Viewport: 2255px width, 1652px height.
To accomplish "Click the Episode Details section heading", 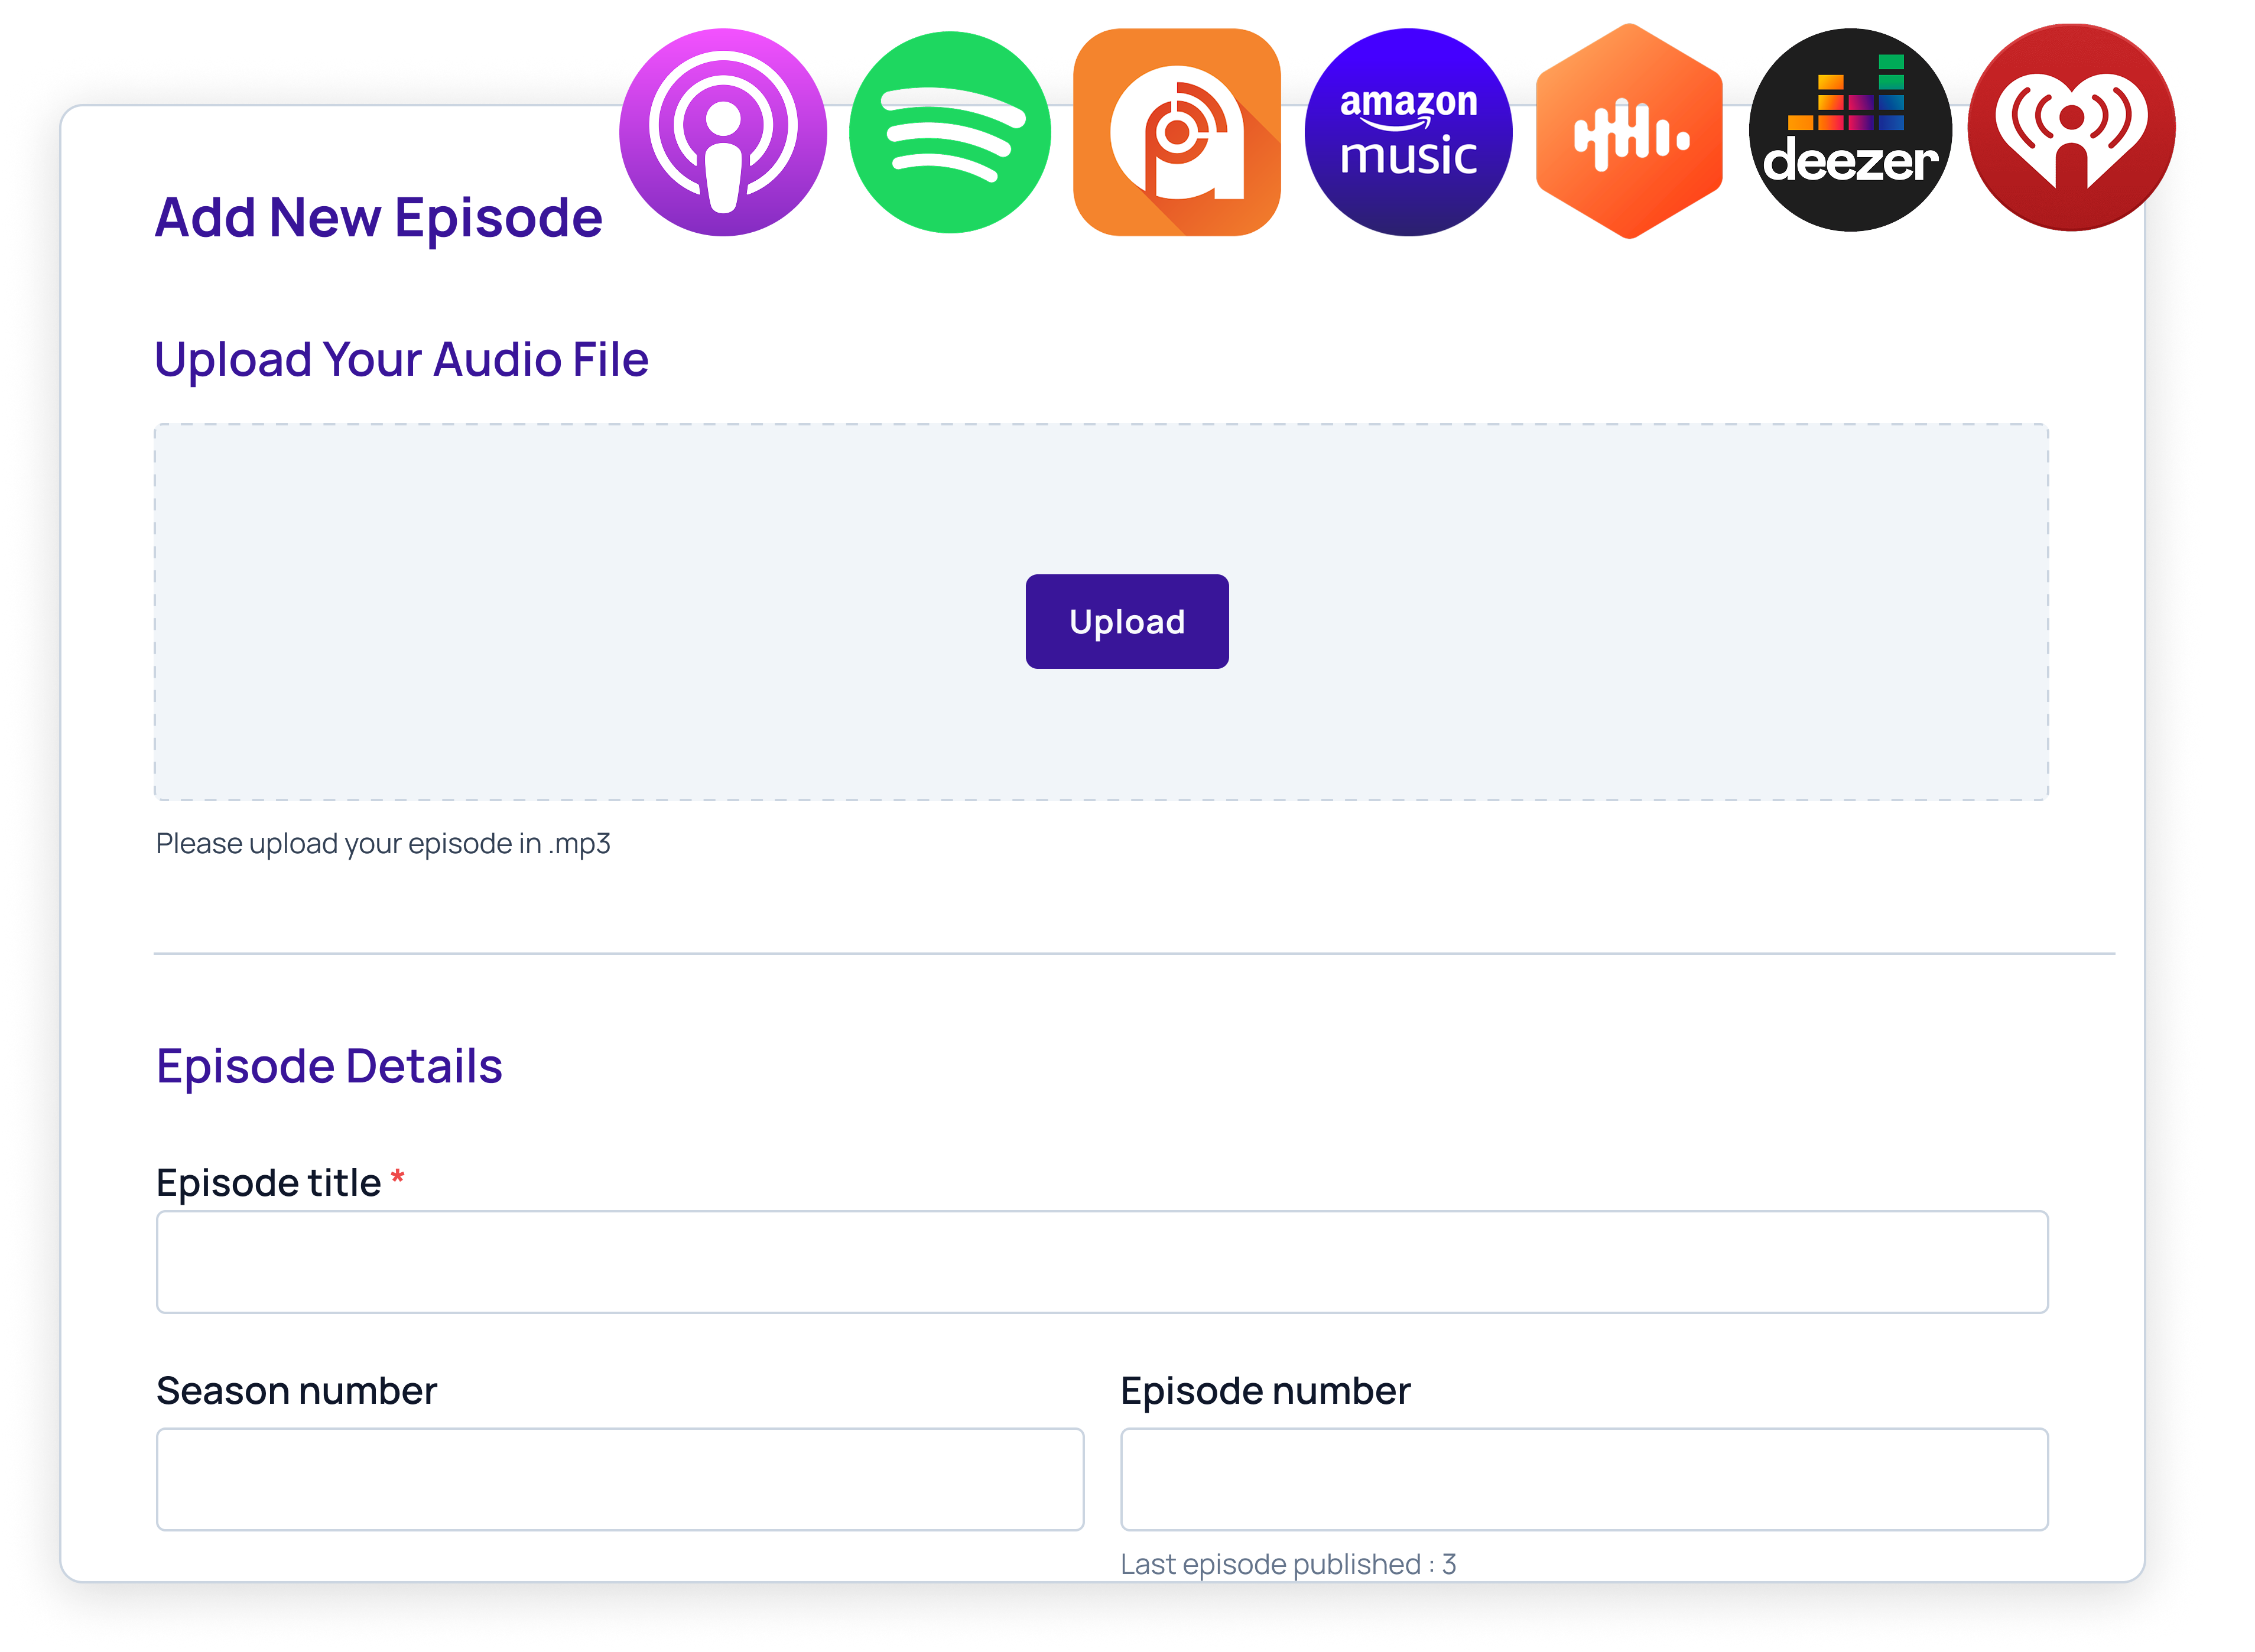I will click(329, 1066).
